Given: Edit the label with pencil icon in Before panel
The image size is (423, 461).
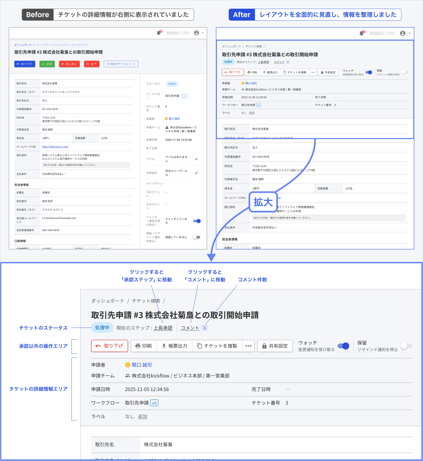Looking at the screenshot, I should (x=196, y=159).
